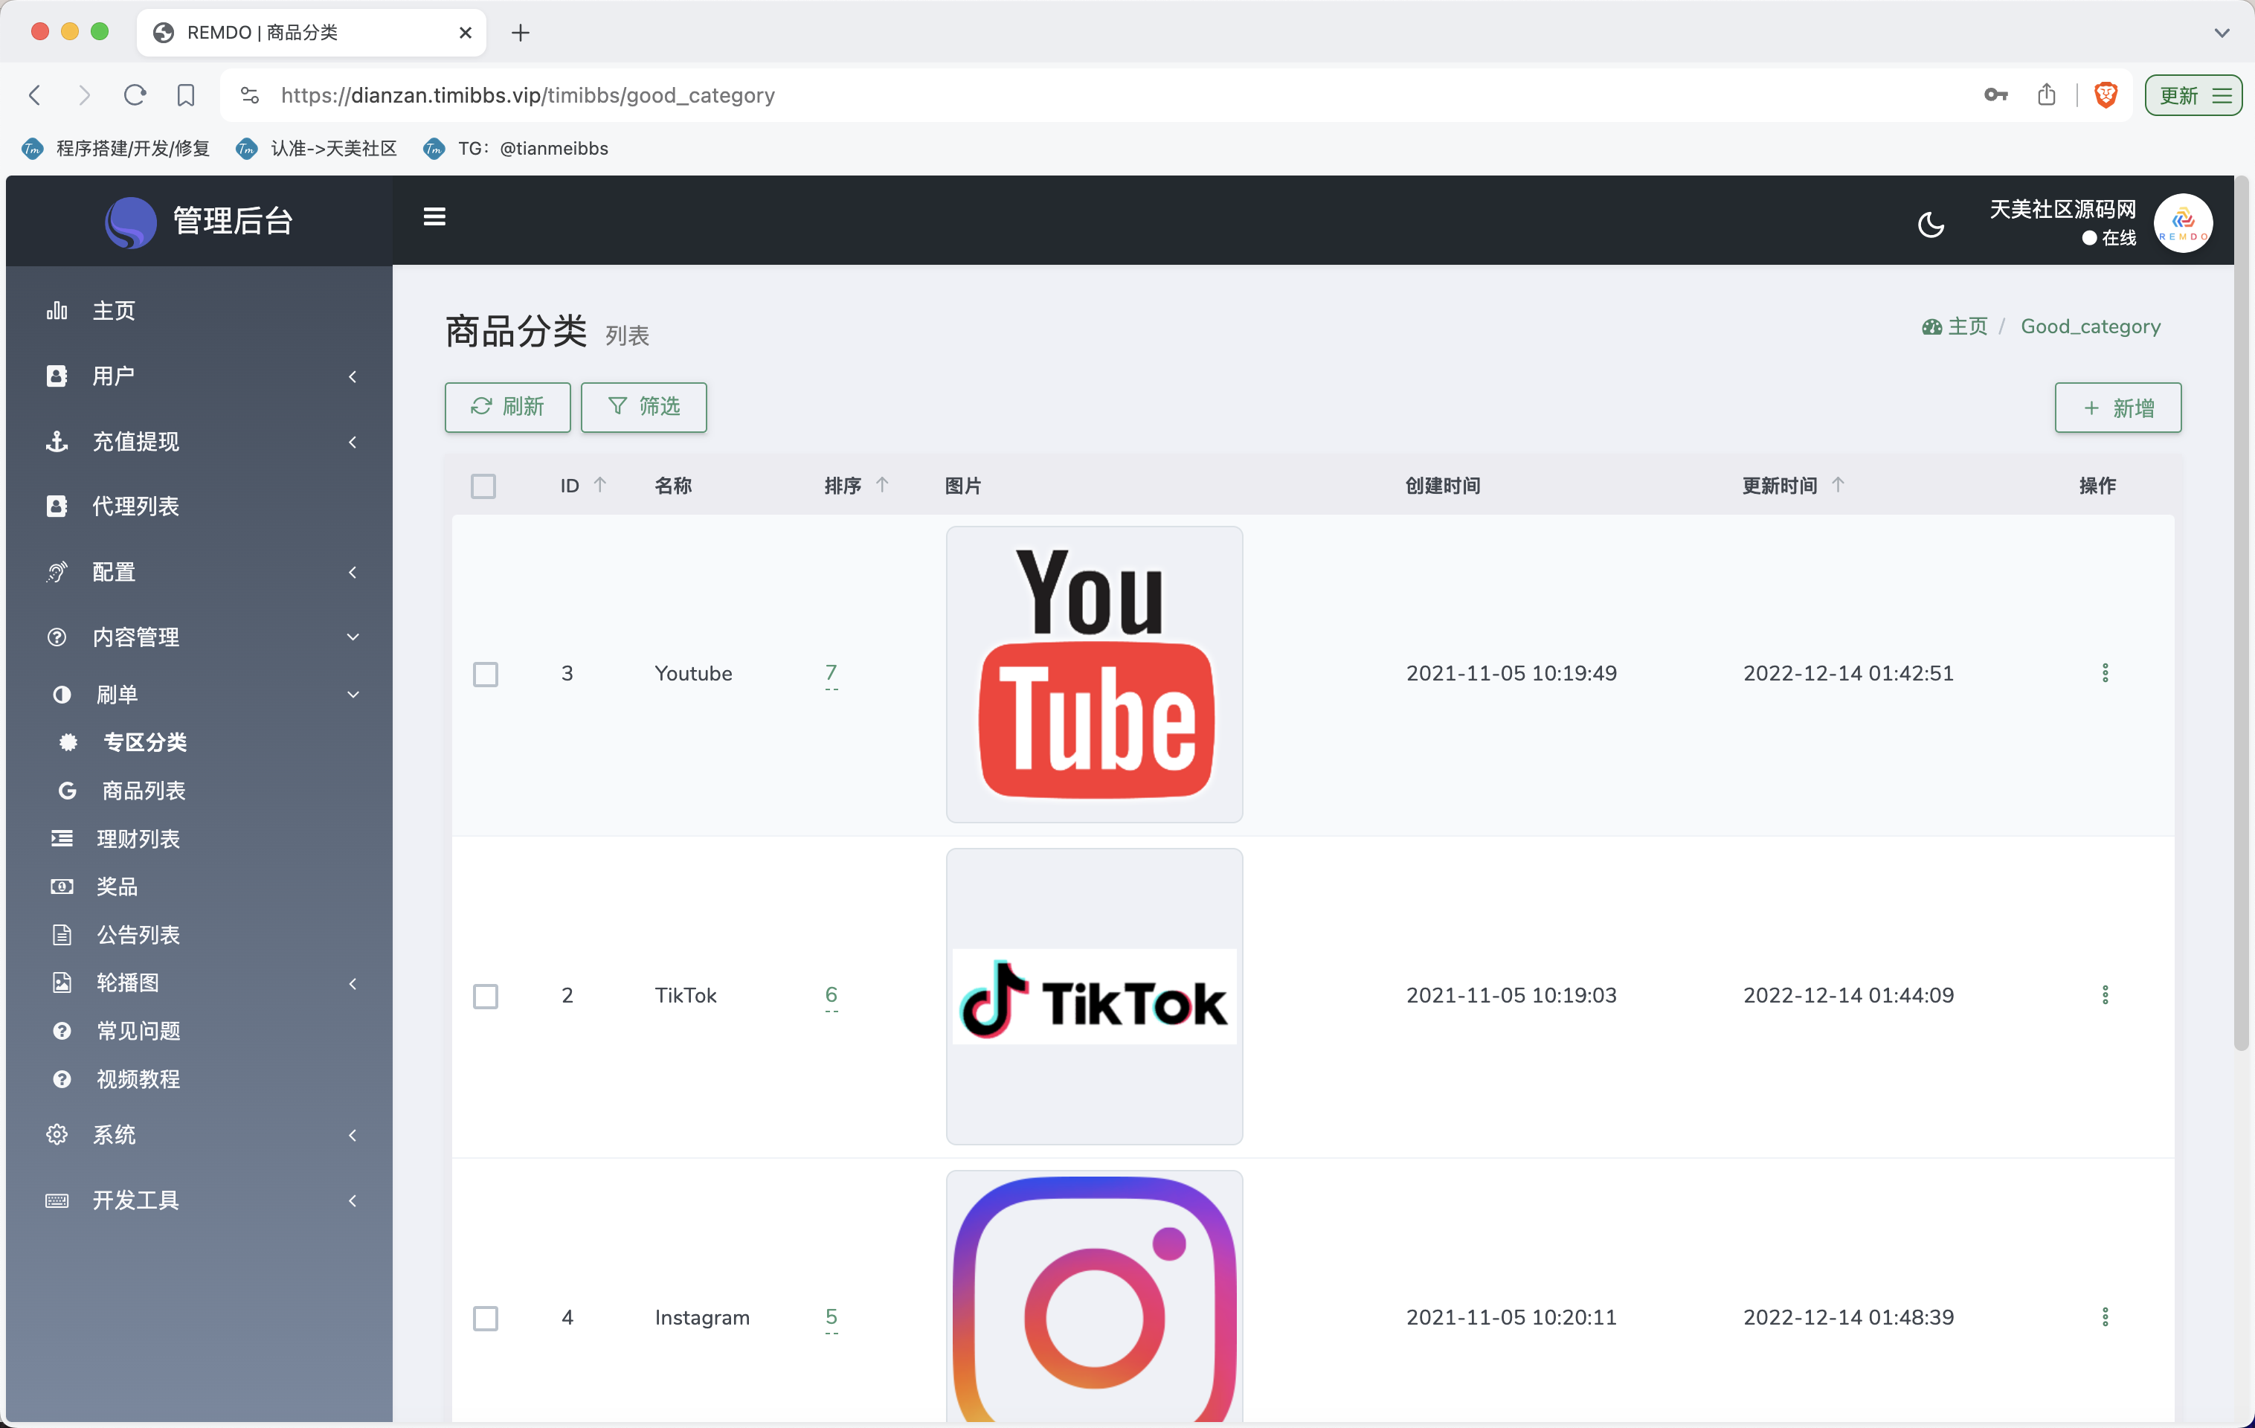Open actions menu for Instagram row
The height and width of the screenshot is (1428, 2255).
coord(2106,1317)
